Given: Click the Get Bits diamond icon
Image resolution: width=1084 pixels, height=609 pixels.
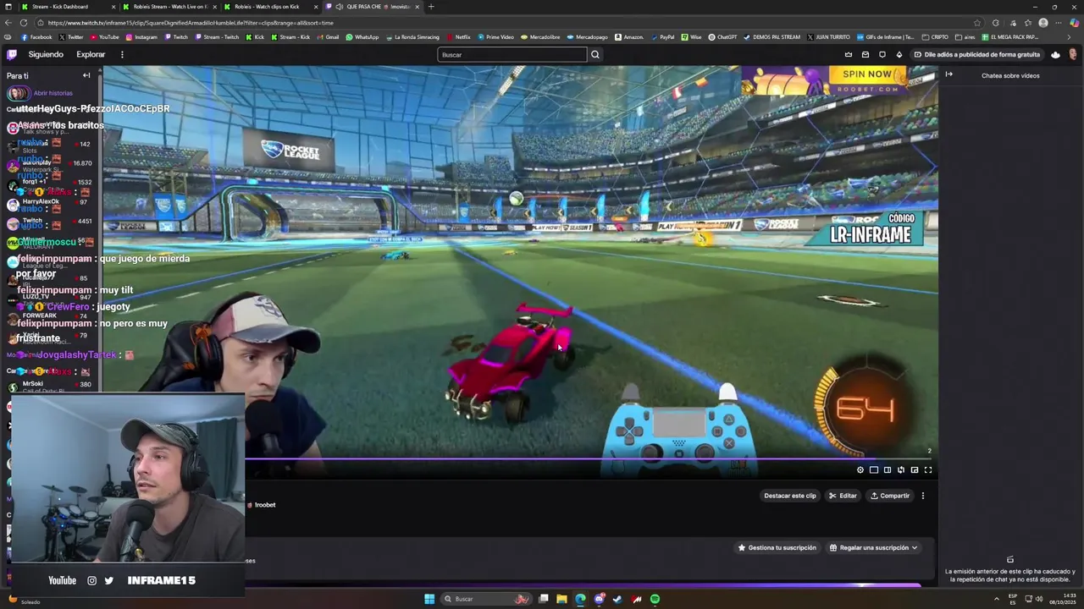Looking at the screenshot, I should (x=899, y=54).
